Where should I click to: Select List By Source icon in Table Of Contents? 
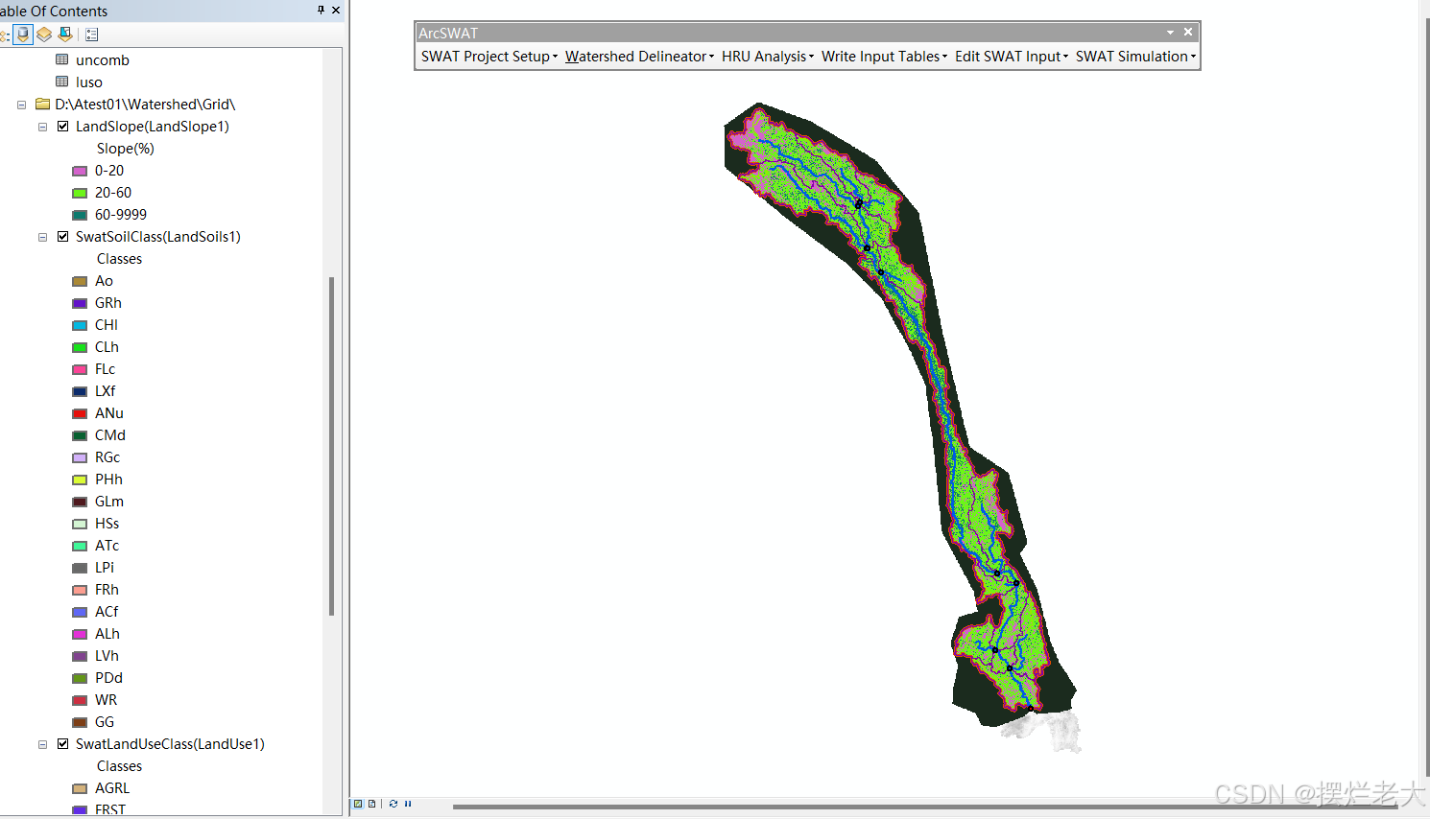click(x=23, y=35)
